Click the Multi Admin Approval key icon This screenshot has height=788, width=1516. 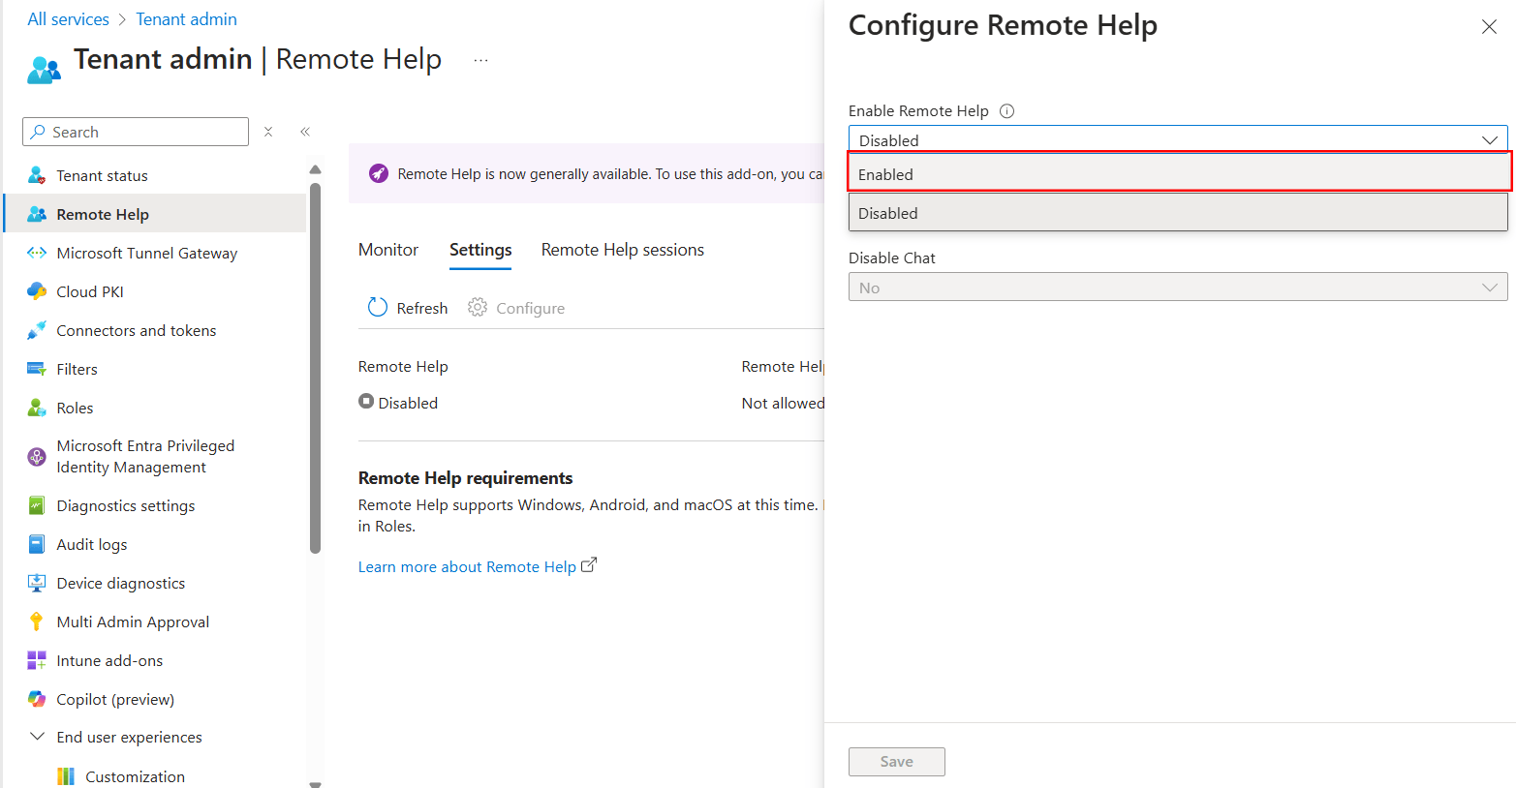click(37, 621)
